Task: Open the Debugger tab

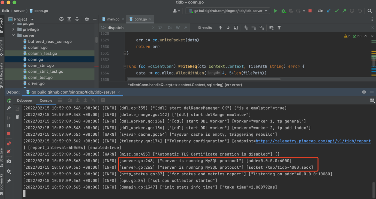Action: click(25, 101)
